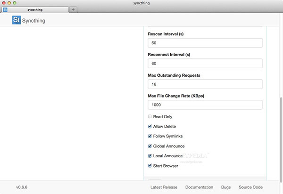Click the favicon in the syncthing tab
The image size is (283, 194).
coord(5,9)
